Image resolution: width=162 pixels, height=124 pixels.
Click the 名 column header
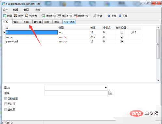(x=32, y=28)
